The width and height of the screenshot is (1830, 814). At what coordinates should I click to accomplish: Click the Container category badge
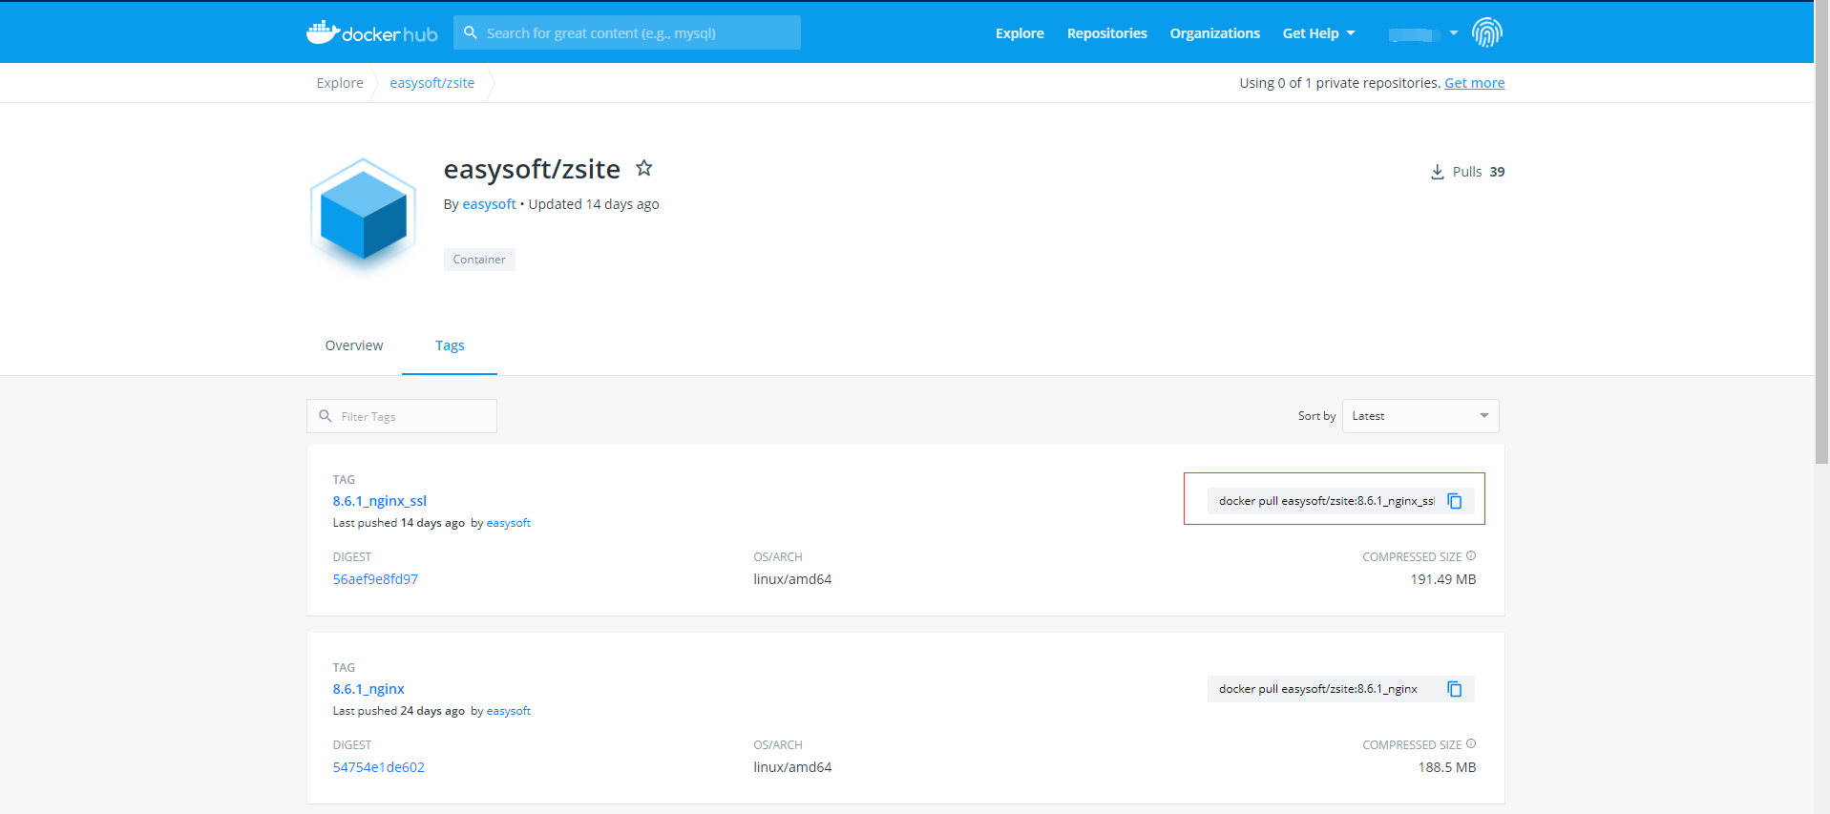(x=479, y=260)
